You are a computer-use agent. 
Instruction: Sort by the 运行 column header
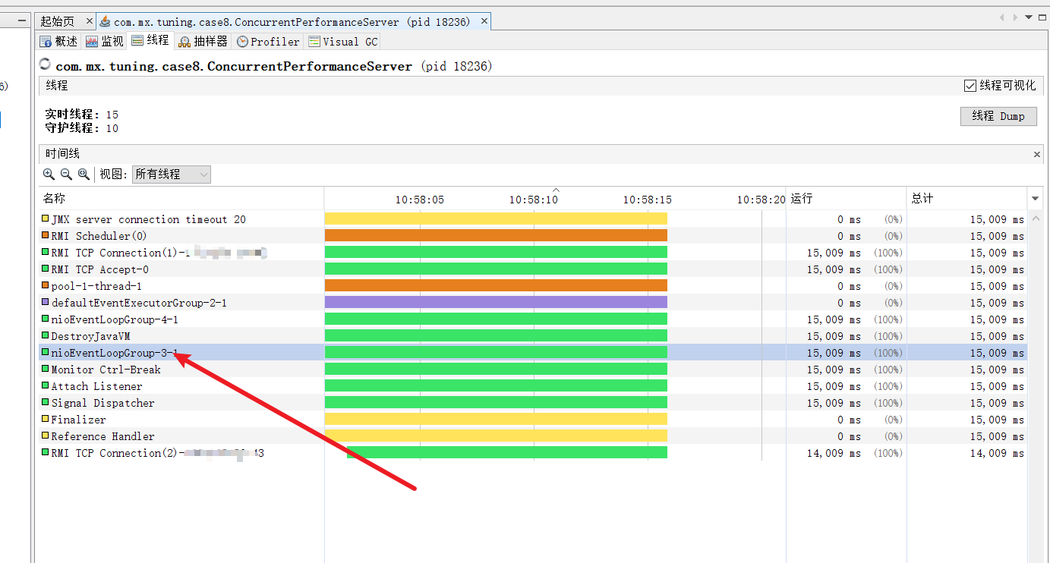845,199
